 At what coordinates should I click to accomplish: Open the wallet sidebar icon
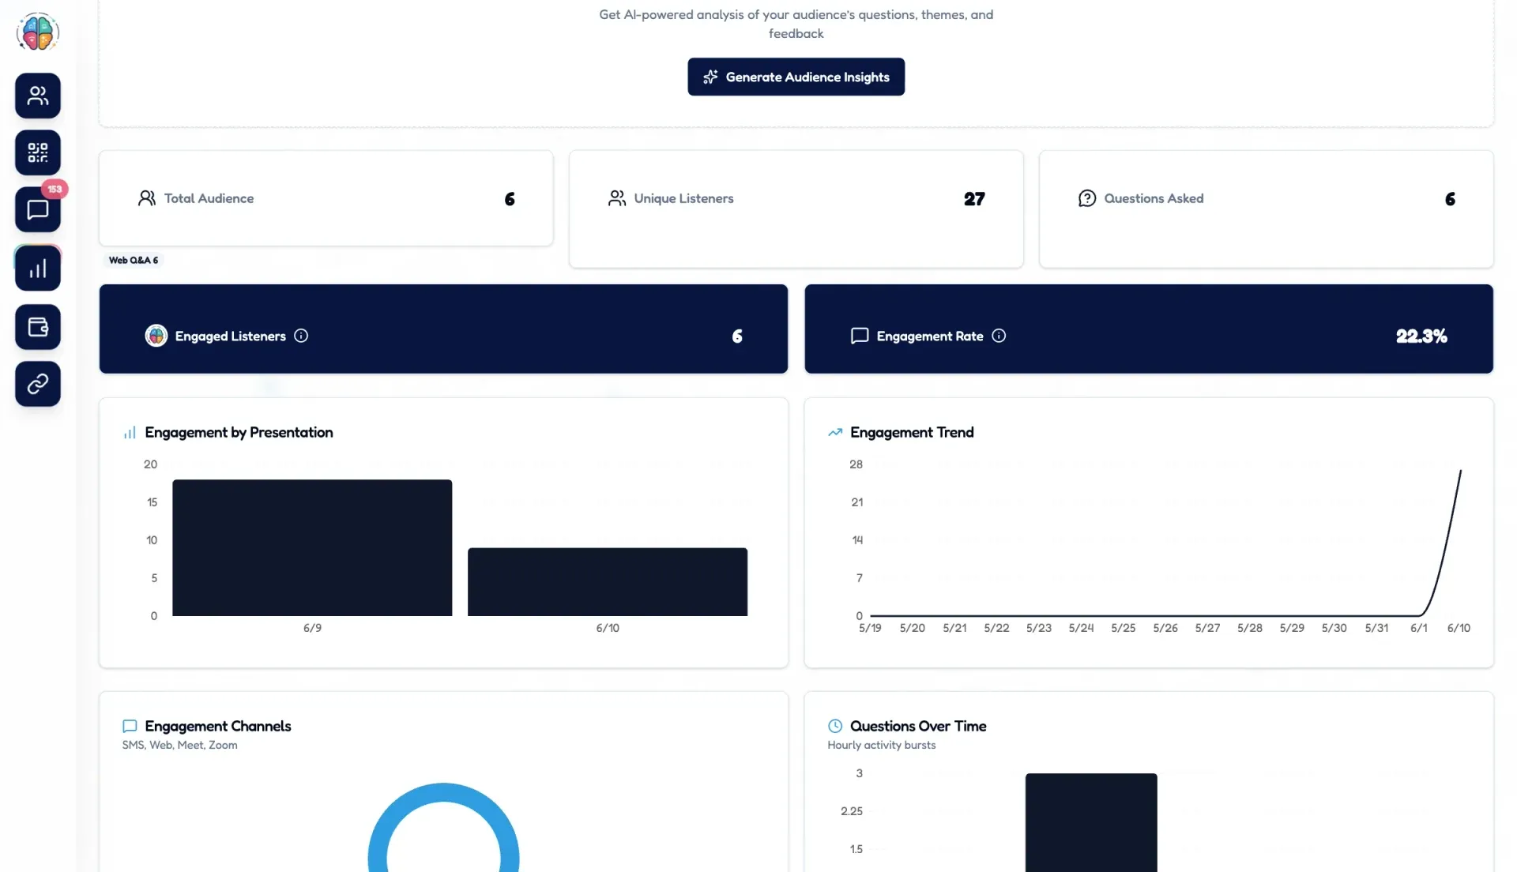(38, 326)
